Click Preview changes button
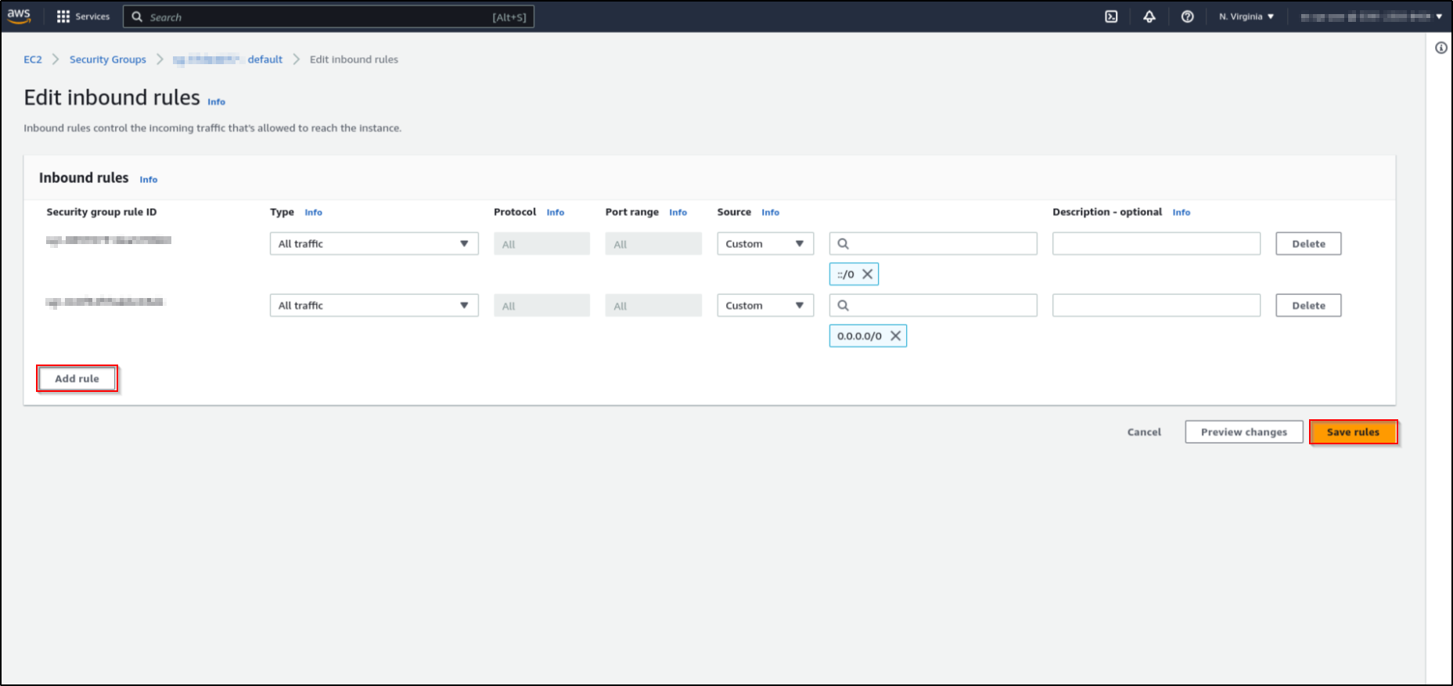Image resolution: width=1453 pixels, height=686 pixels. click(x=1244, y=432)
